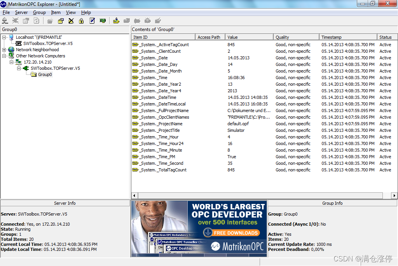Click the Network Neighborhood globe icon

pyautogui.click(x=11, y=50)
